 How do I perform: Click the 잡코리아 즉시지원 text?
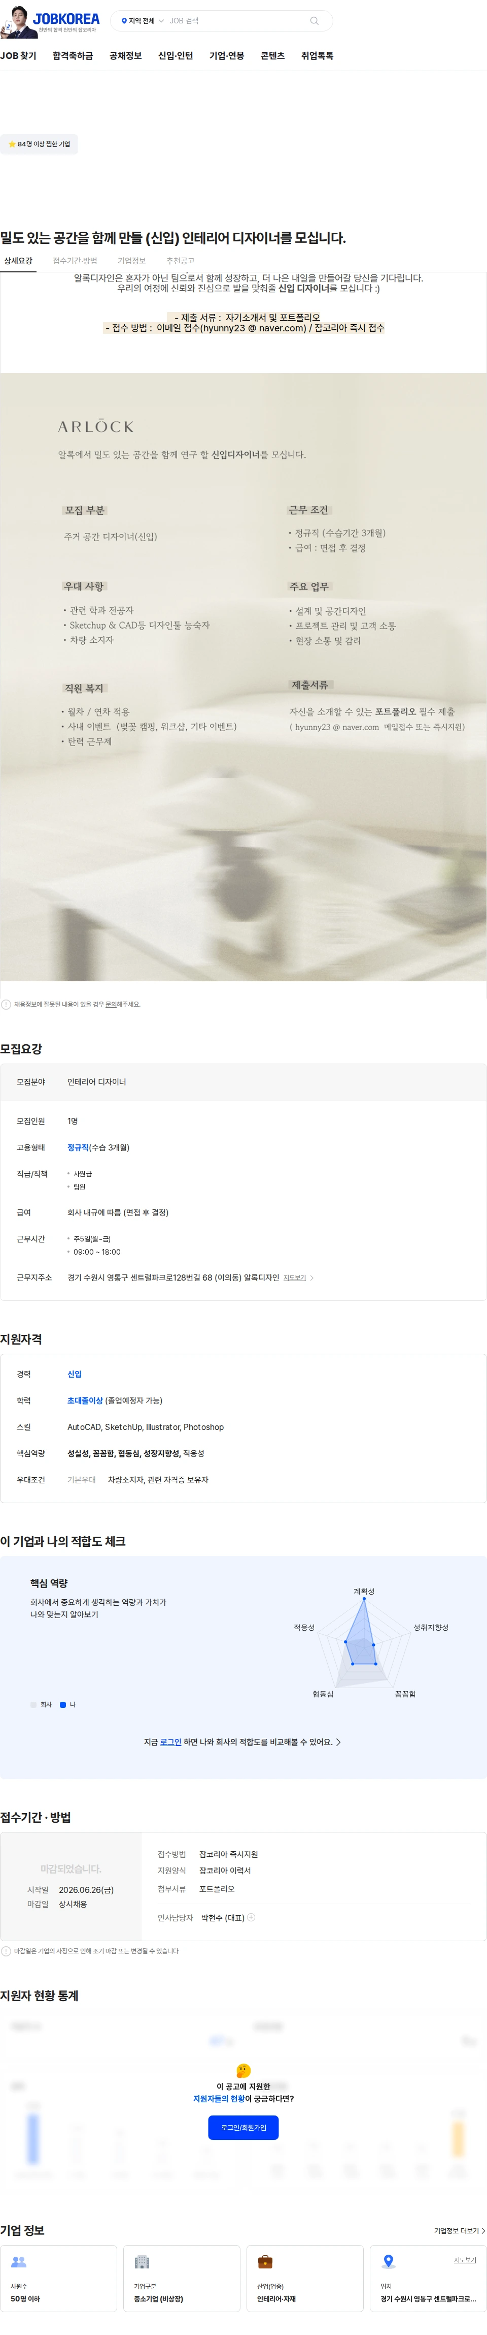pyautogui.click(x=228, y=1855)
